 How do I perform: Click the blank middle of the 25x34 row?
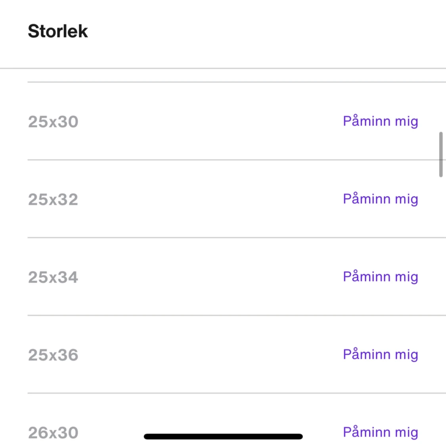(x=211, y=277)
